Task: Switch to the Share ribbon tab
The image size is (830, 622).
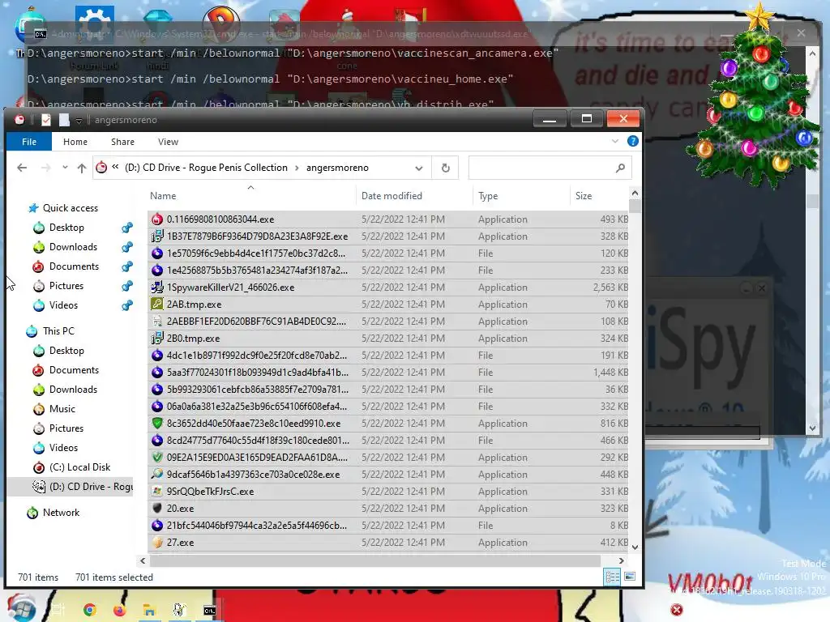Action: [x=122, y=142]
